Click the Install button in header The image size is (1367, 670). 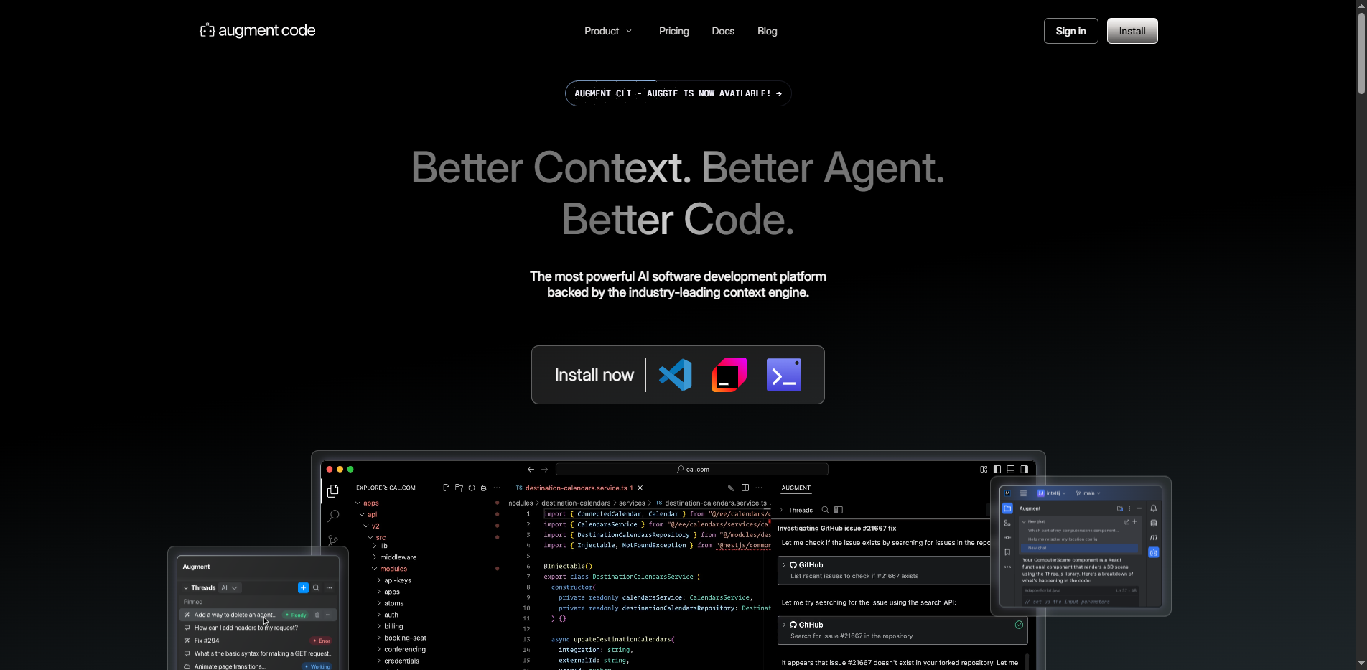1132,31
